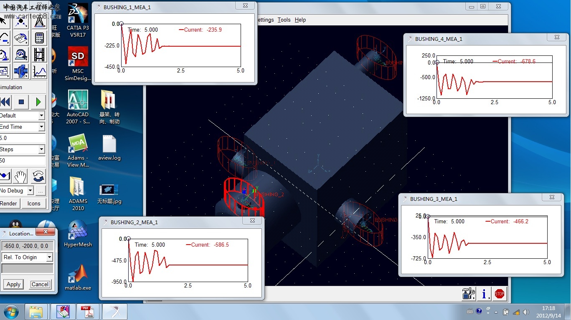
Task: Click the blue information icon in status bar
Action: (484, 293)
